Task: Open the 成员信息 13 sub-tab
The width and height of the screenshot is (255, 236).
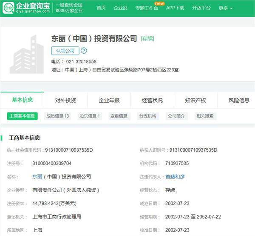Action: point(57,116)
